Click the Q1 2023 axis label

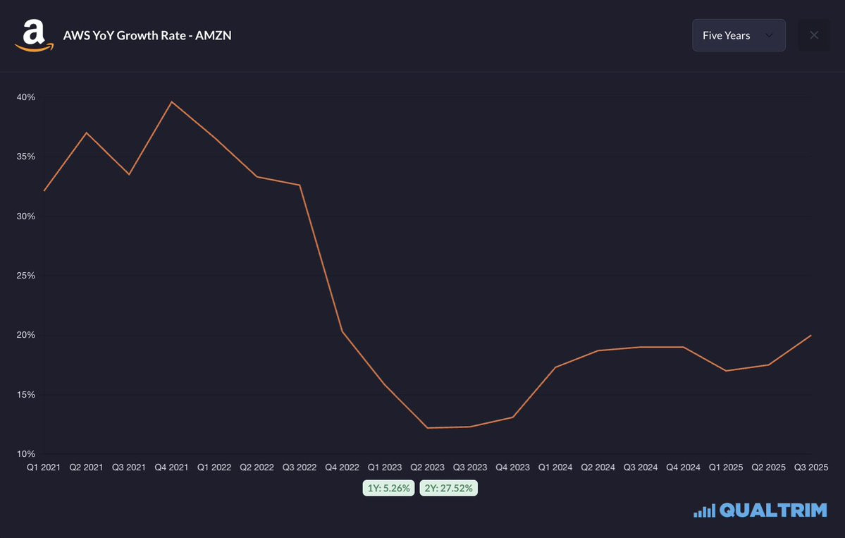(385, 467)
